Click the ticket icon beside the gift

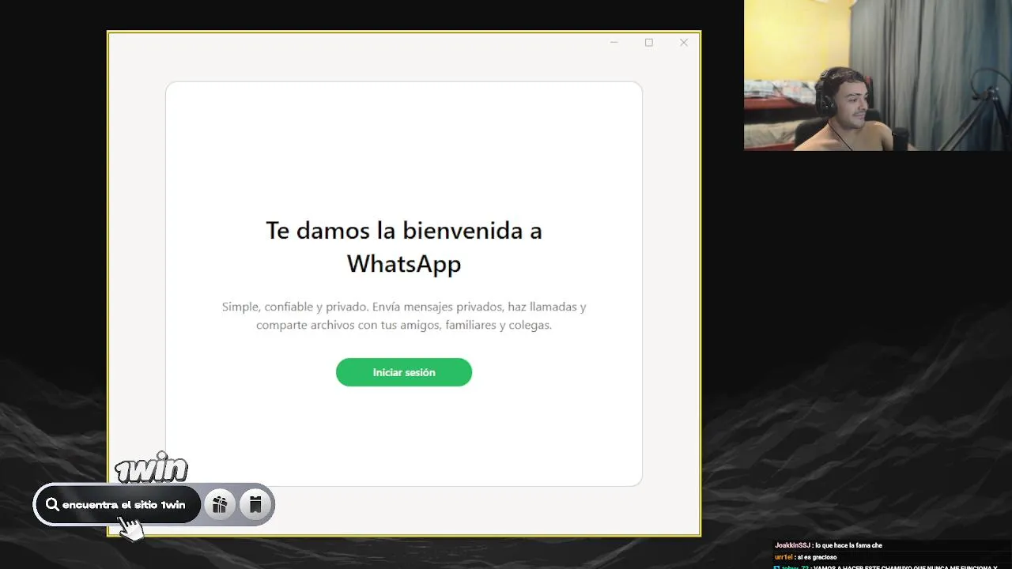pos(255,504)
